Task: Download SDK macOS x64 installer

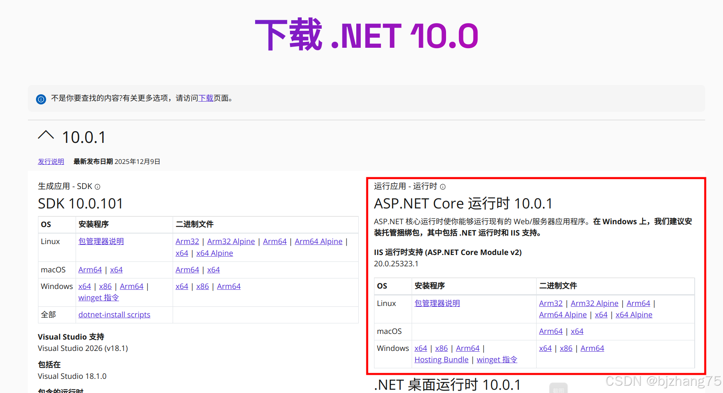Action: 116,270
